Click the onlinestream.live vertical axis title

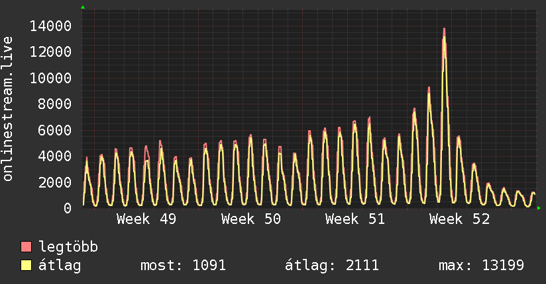point(9,109)
